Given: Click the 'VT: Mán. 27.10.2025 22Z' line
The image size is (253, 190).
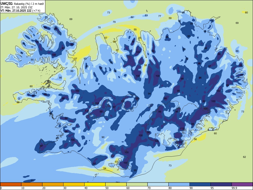Looking at the screenshot, I should click(x=16, y=11).
